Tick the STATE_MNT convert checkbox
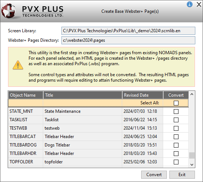 [x=176, y=111]
